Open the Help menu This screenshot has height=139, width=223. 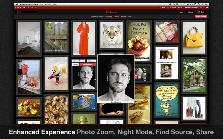(55, 4)
